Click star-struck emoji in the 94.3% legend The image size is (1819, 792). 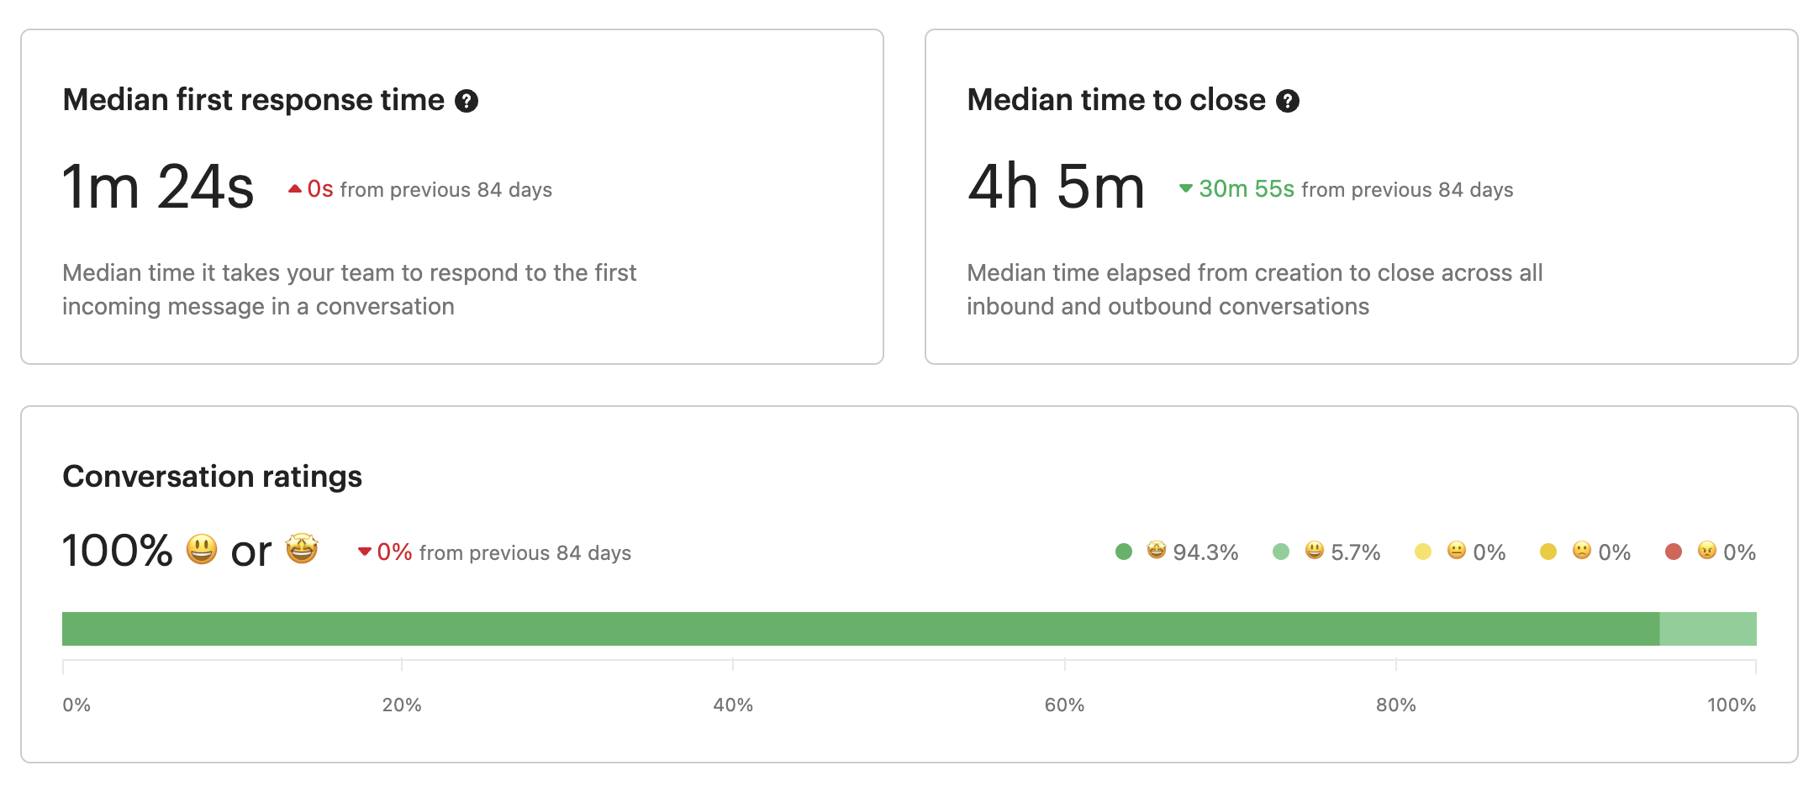coord(1157,550)
